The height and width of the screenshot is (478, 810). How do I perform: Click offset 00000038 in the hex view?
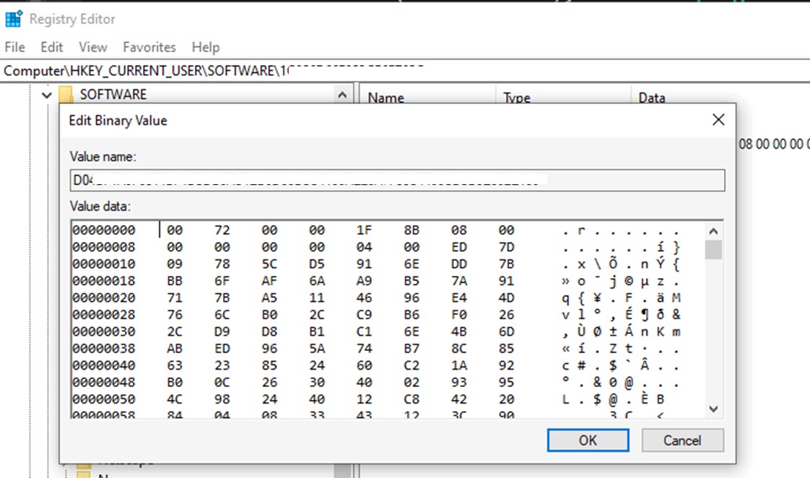[104, 349]
